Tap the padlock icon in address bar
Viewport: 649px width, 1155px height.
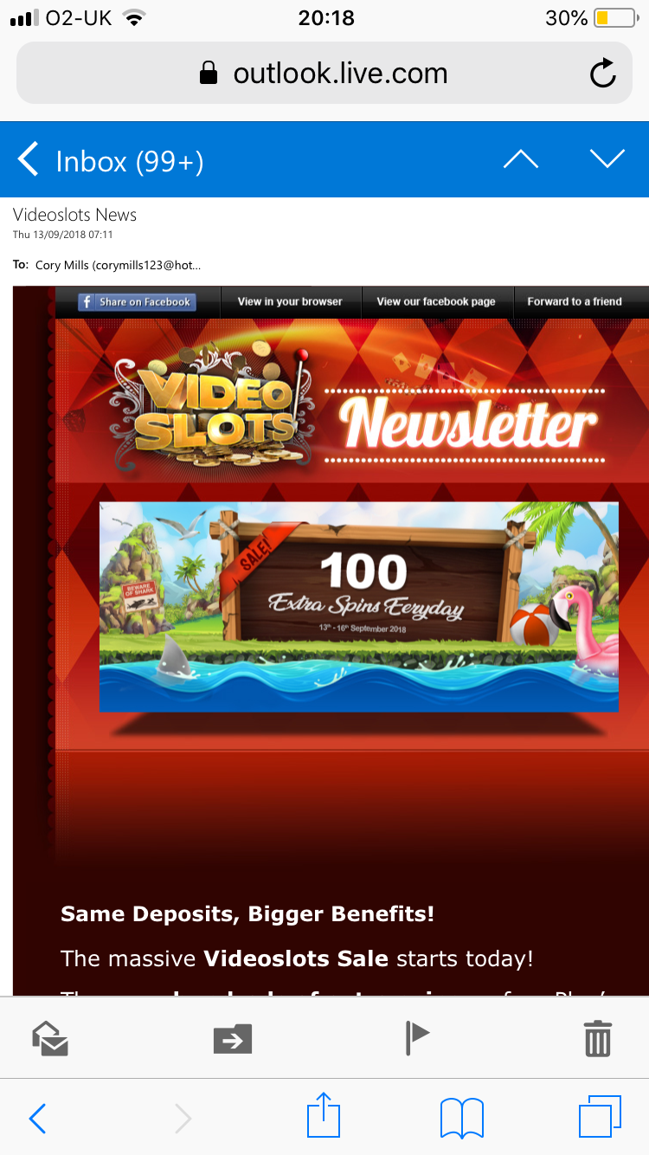[x=209, y=74]
